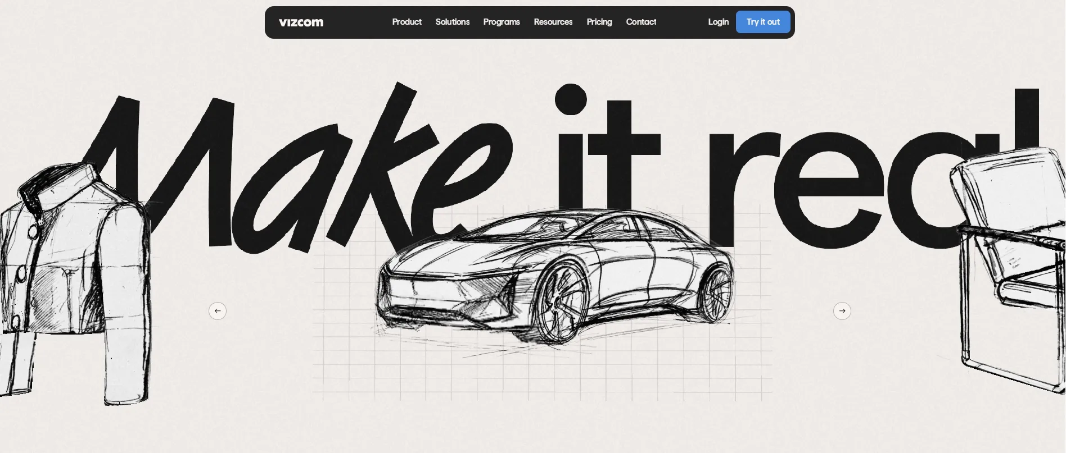Viewport: 1066px width, 453px height.
Task: Click the Vizcom logo
Action: pos(301,22)
